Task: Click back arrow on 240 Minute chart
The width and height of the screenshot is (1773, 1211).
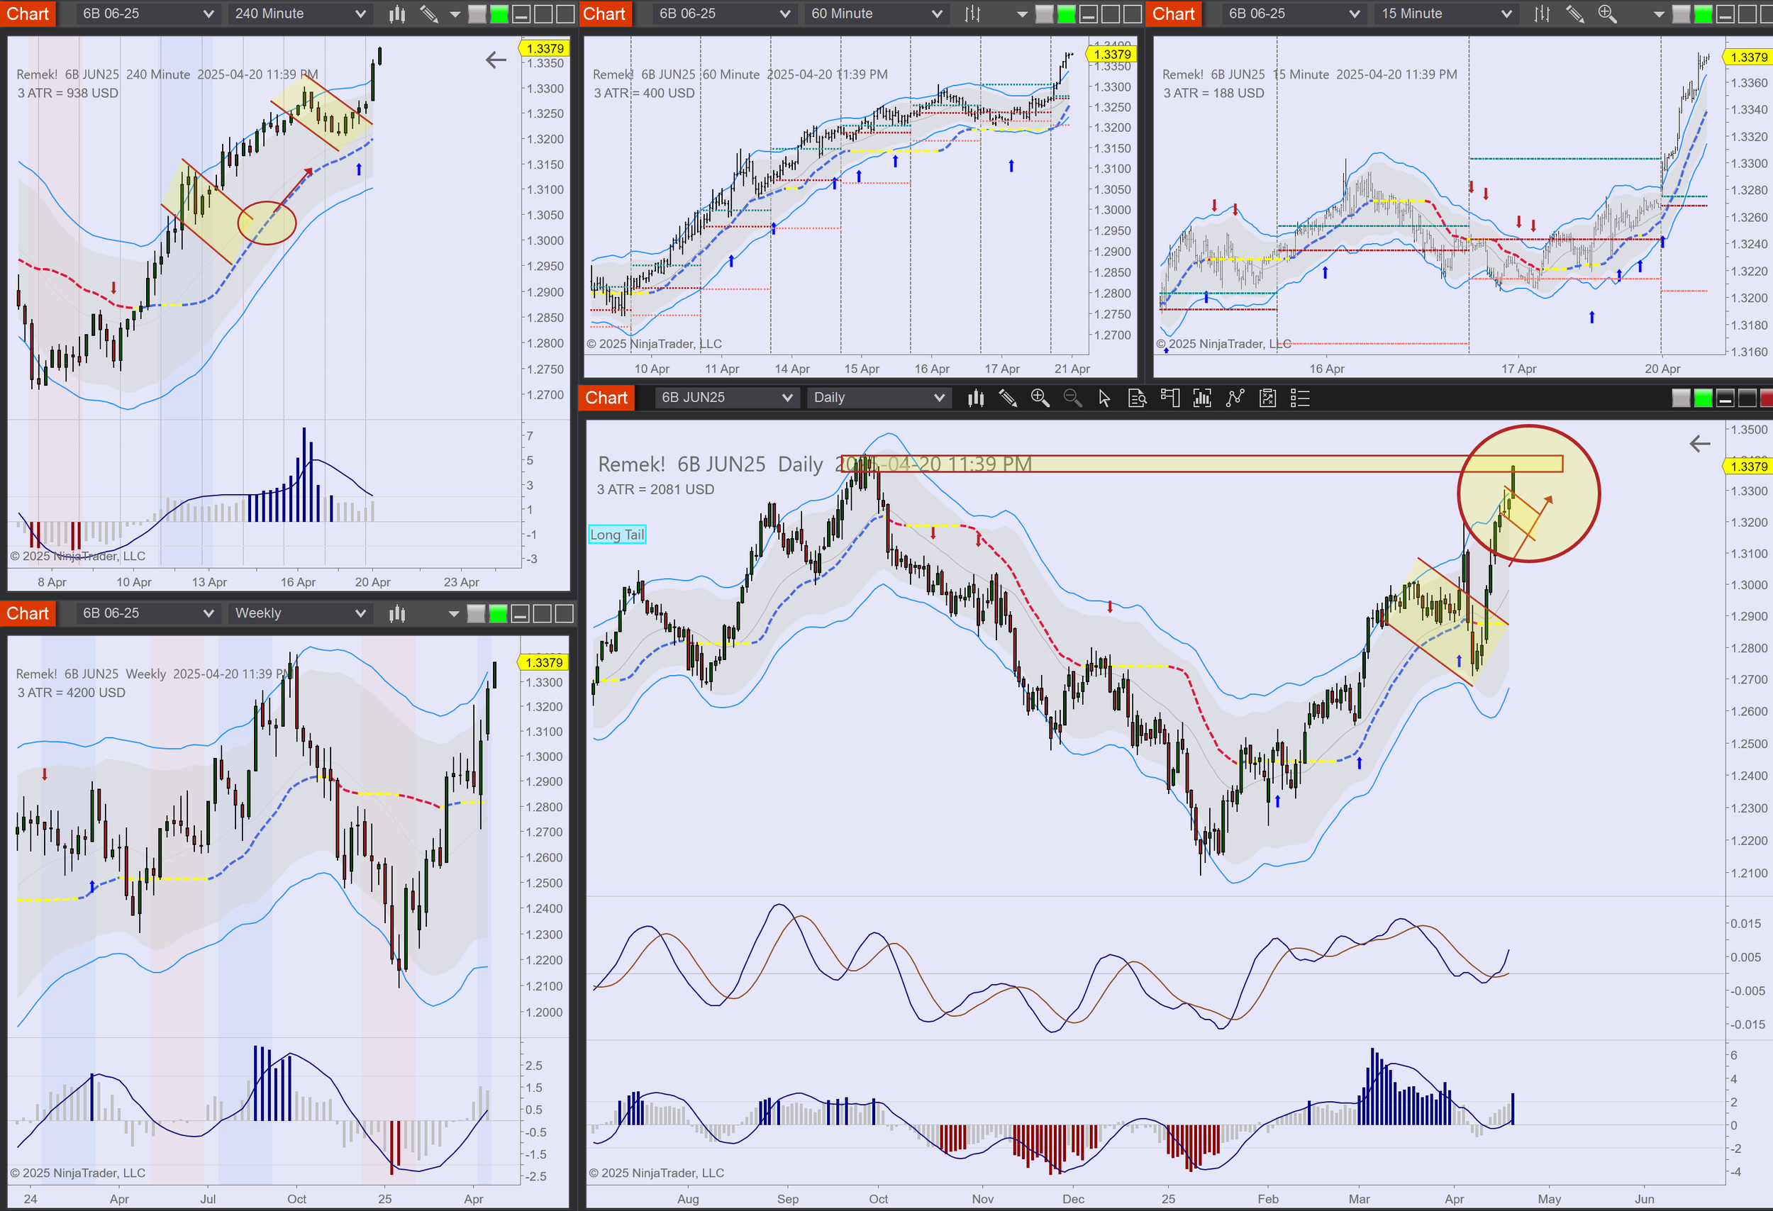Action: pyautogui.click(x=496, y=60)
